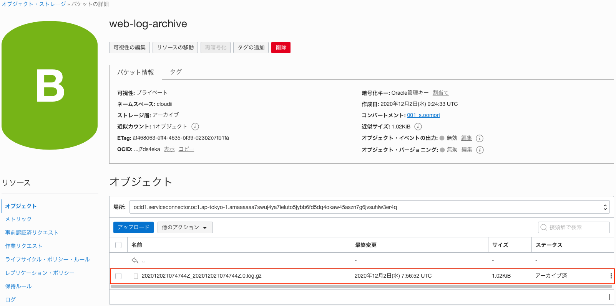The image size is (616, 306).
Task: Switch to the タグ tab
Action: pos(176,72)
